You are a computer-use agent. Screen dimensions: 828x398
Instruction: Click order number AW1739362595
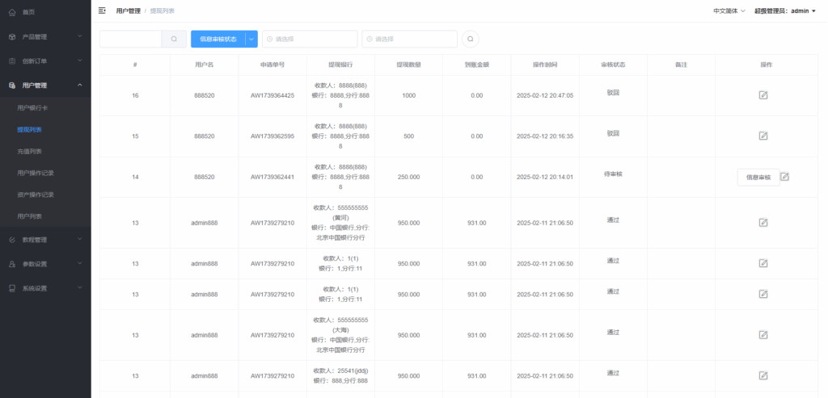coord(272,136)
